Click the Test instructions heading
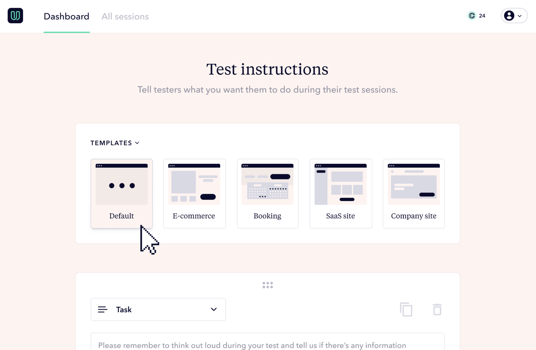Screen dimensions: 536x350 tap(267, 69)
